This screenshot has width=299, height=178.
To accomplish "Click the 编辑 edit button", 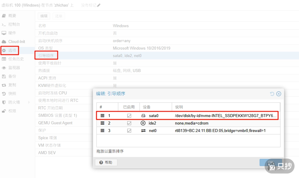I will (44, 16).
